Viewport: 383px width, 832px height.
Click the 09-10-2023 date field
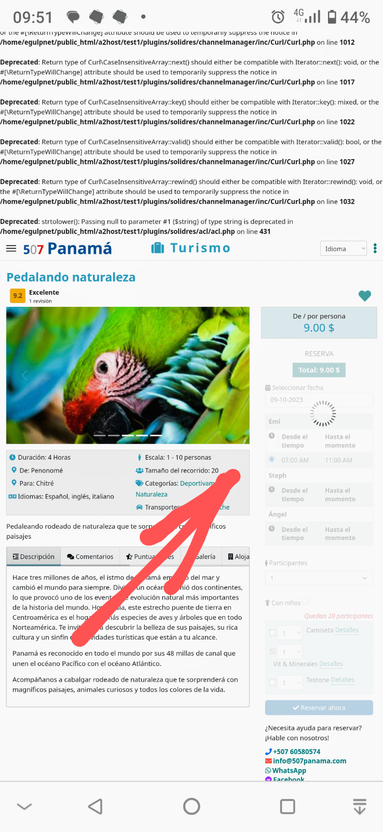[x=319, y=400]
